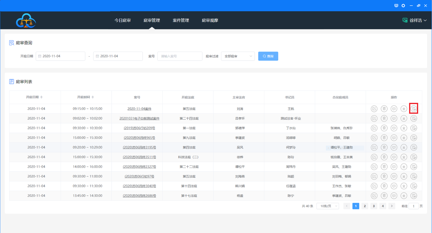This screenshot has width=432, height=233.
Task: Click trash icon for (2020)苏06民终2686号 row
Action: pos(384,196)
